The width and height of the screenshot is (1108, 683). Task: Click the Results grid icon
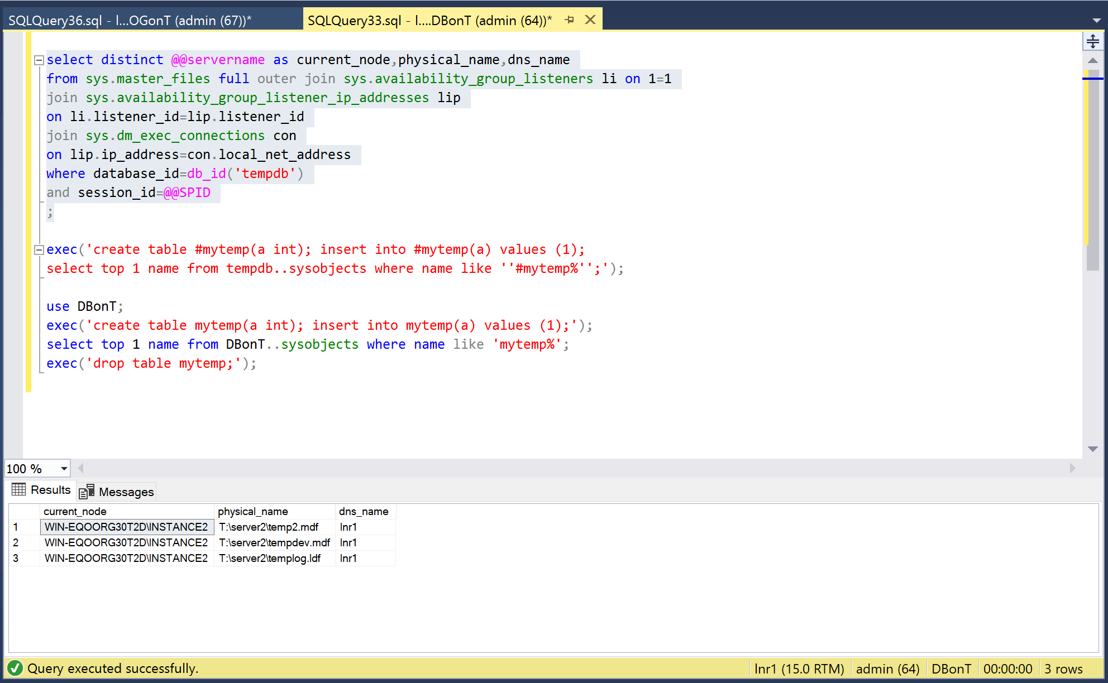[19, 490]
